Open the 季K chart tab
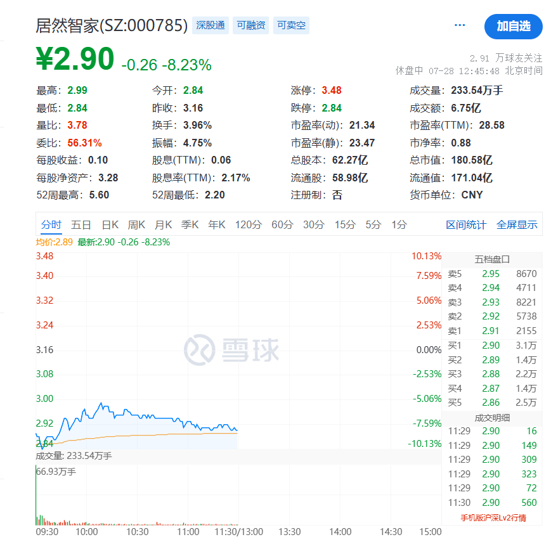 click(x=190, y=224)
